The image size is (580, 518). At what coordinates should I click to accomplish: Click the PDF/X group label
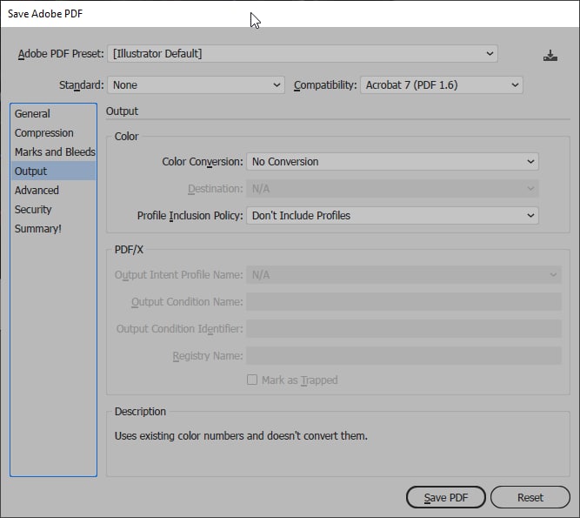coord(129,250)
